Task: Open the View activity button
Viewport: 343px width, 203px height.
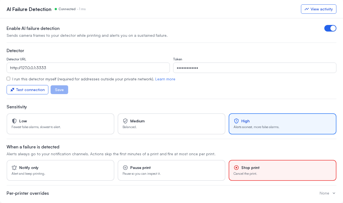Action: coord(319,9)
